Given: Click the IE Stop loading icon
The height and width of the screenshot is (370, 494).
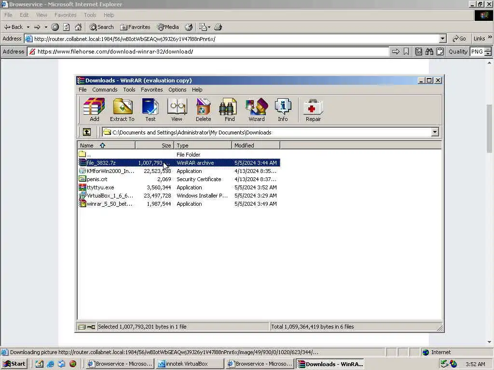Looking at the screenshot, I should (55, 27).
